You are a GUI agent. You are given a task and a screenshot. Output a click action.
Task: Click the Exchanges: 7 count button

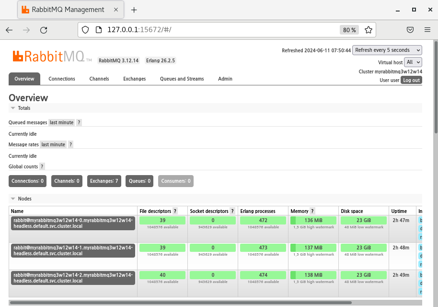click(x=104, y=181)
